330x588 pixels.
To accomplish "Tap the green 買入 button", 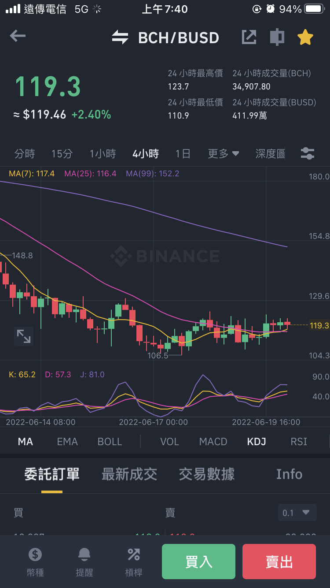I will tap(198, 562).
